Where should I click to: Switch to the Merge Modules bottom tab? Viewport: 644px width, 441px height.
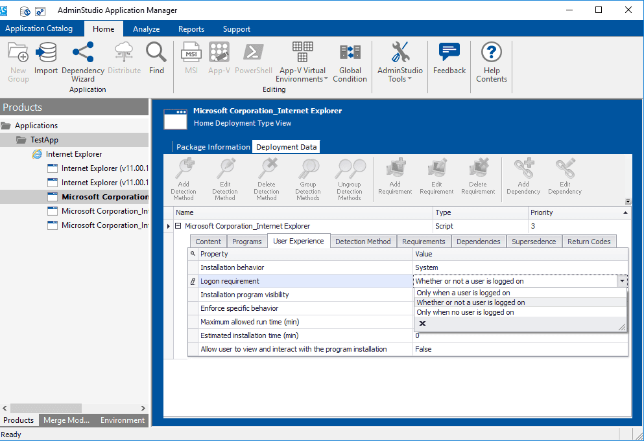pyautogui.click(x=67, y=420)
